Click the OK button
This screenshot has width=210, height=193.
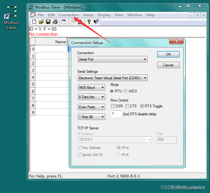(168, 54)
